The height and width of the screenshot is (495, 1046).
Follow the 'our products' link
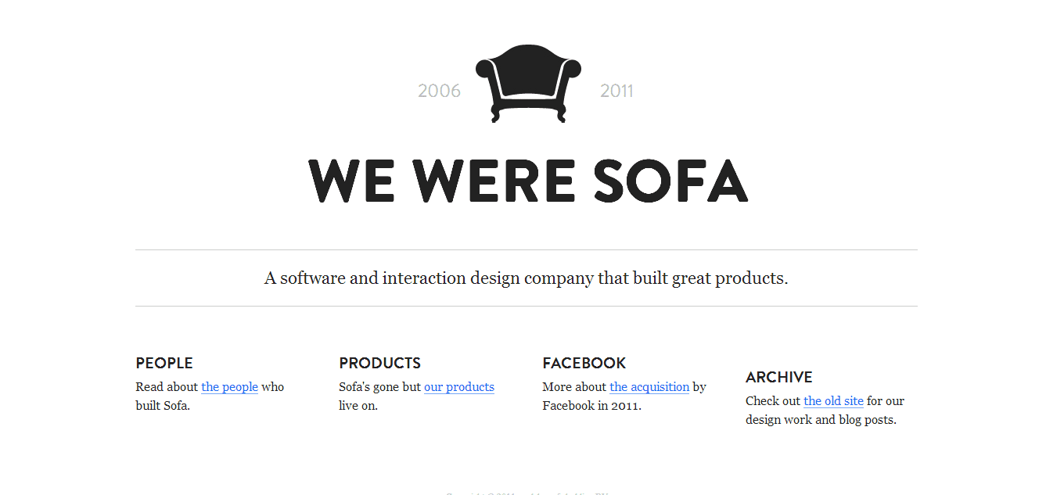(x=459, y=387)
